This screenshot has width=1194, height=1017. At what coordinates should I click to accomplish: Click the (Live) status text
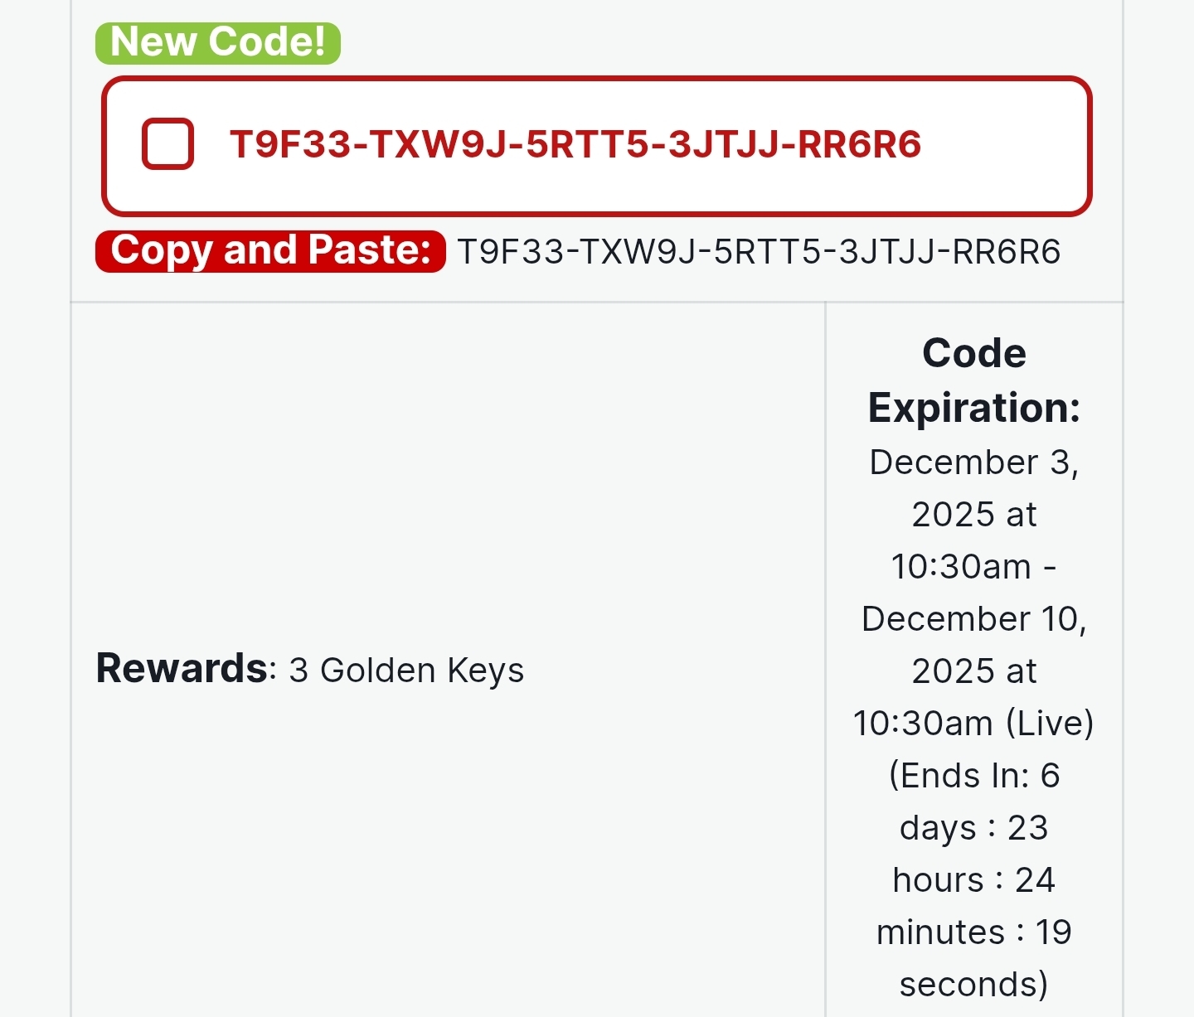click(1050, 724)
